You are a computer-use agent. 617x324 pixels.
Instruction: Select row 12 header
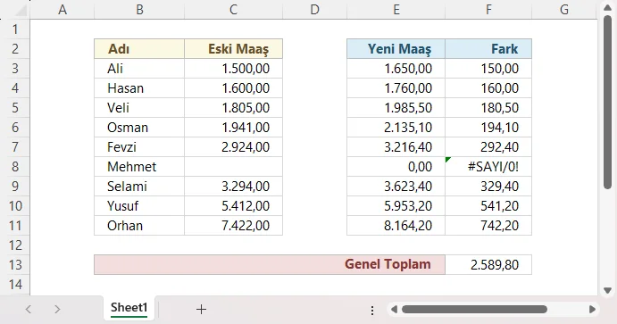point(15,245)
